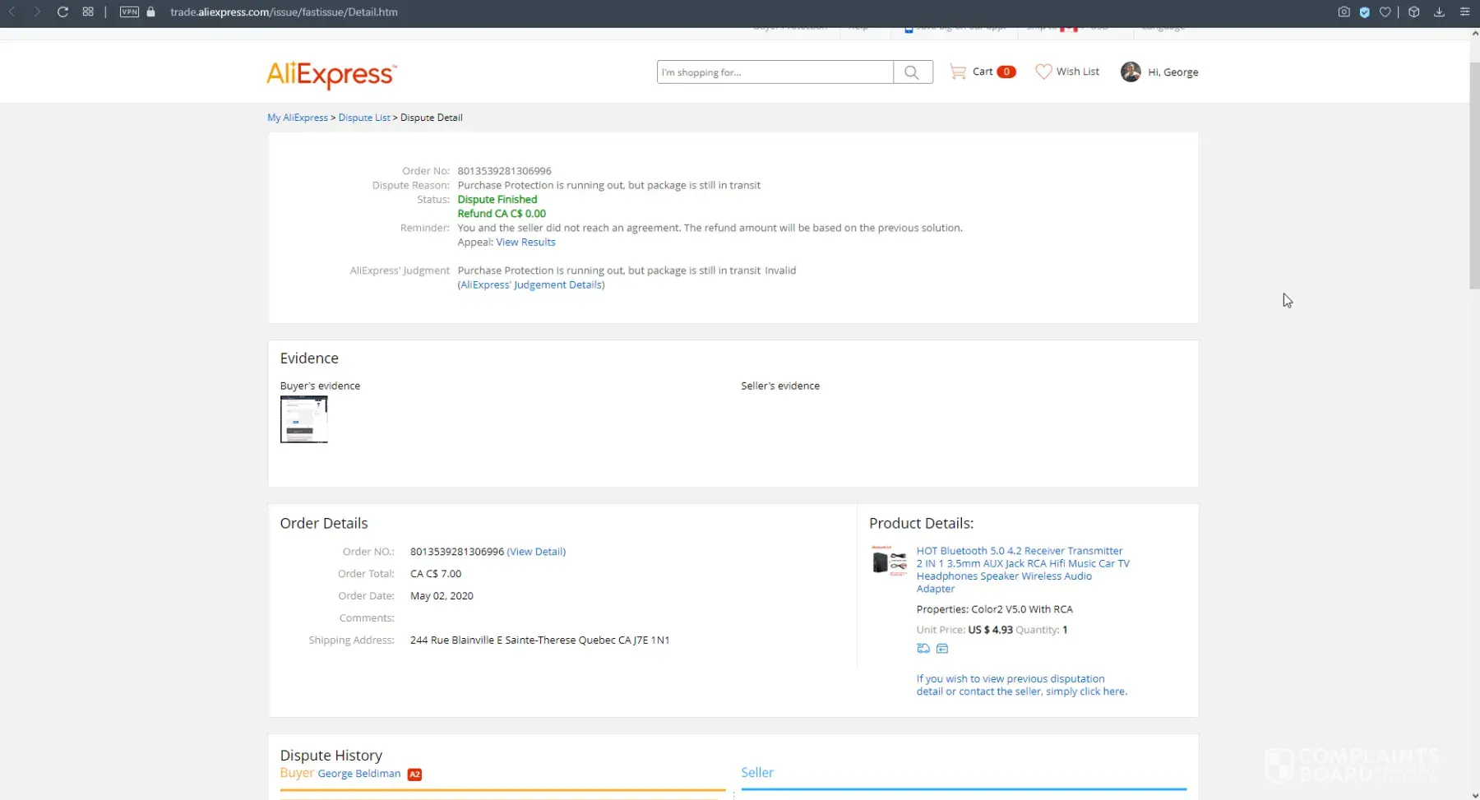This screenshot has height=800, width=1480.
Task: Toggle the browser VPN badge
Action: tap(129, 12)
